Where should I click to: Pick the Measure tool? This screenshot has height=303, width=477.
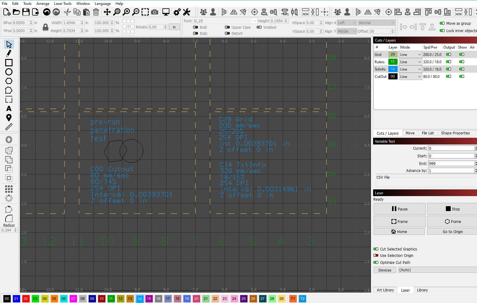[9, 126]
